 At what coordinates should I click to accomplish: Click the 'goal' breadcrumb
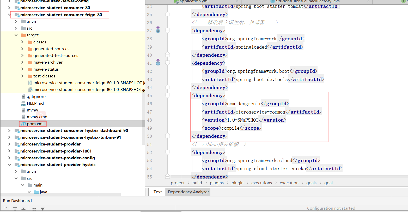coord(328,183)
